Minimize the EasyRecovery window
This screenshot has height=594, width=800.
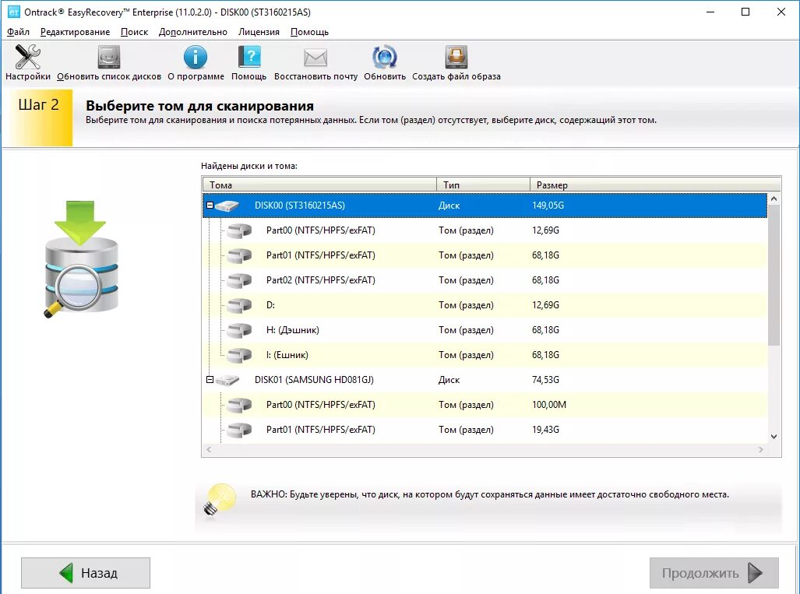click(x=710, y=12)
